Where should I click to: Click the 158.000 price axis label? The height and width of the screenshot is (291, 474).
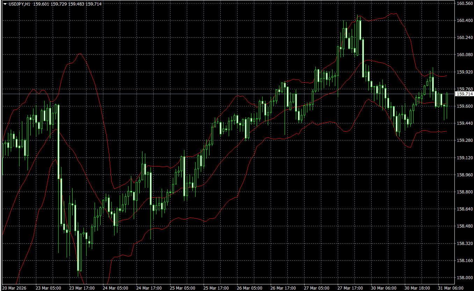[465, 278]
